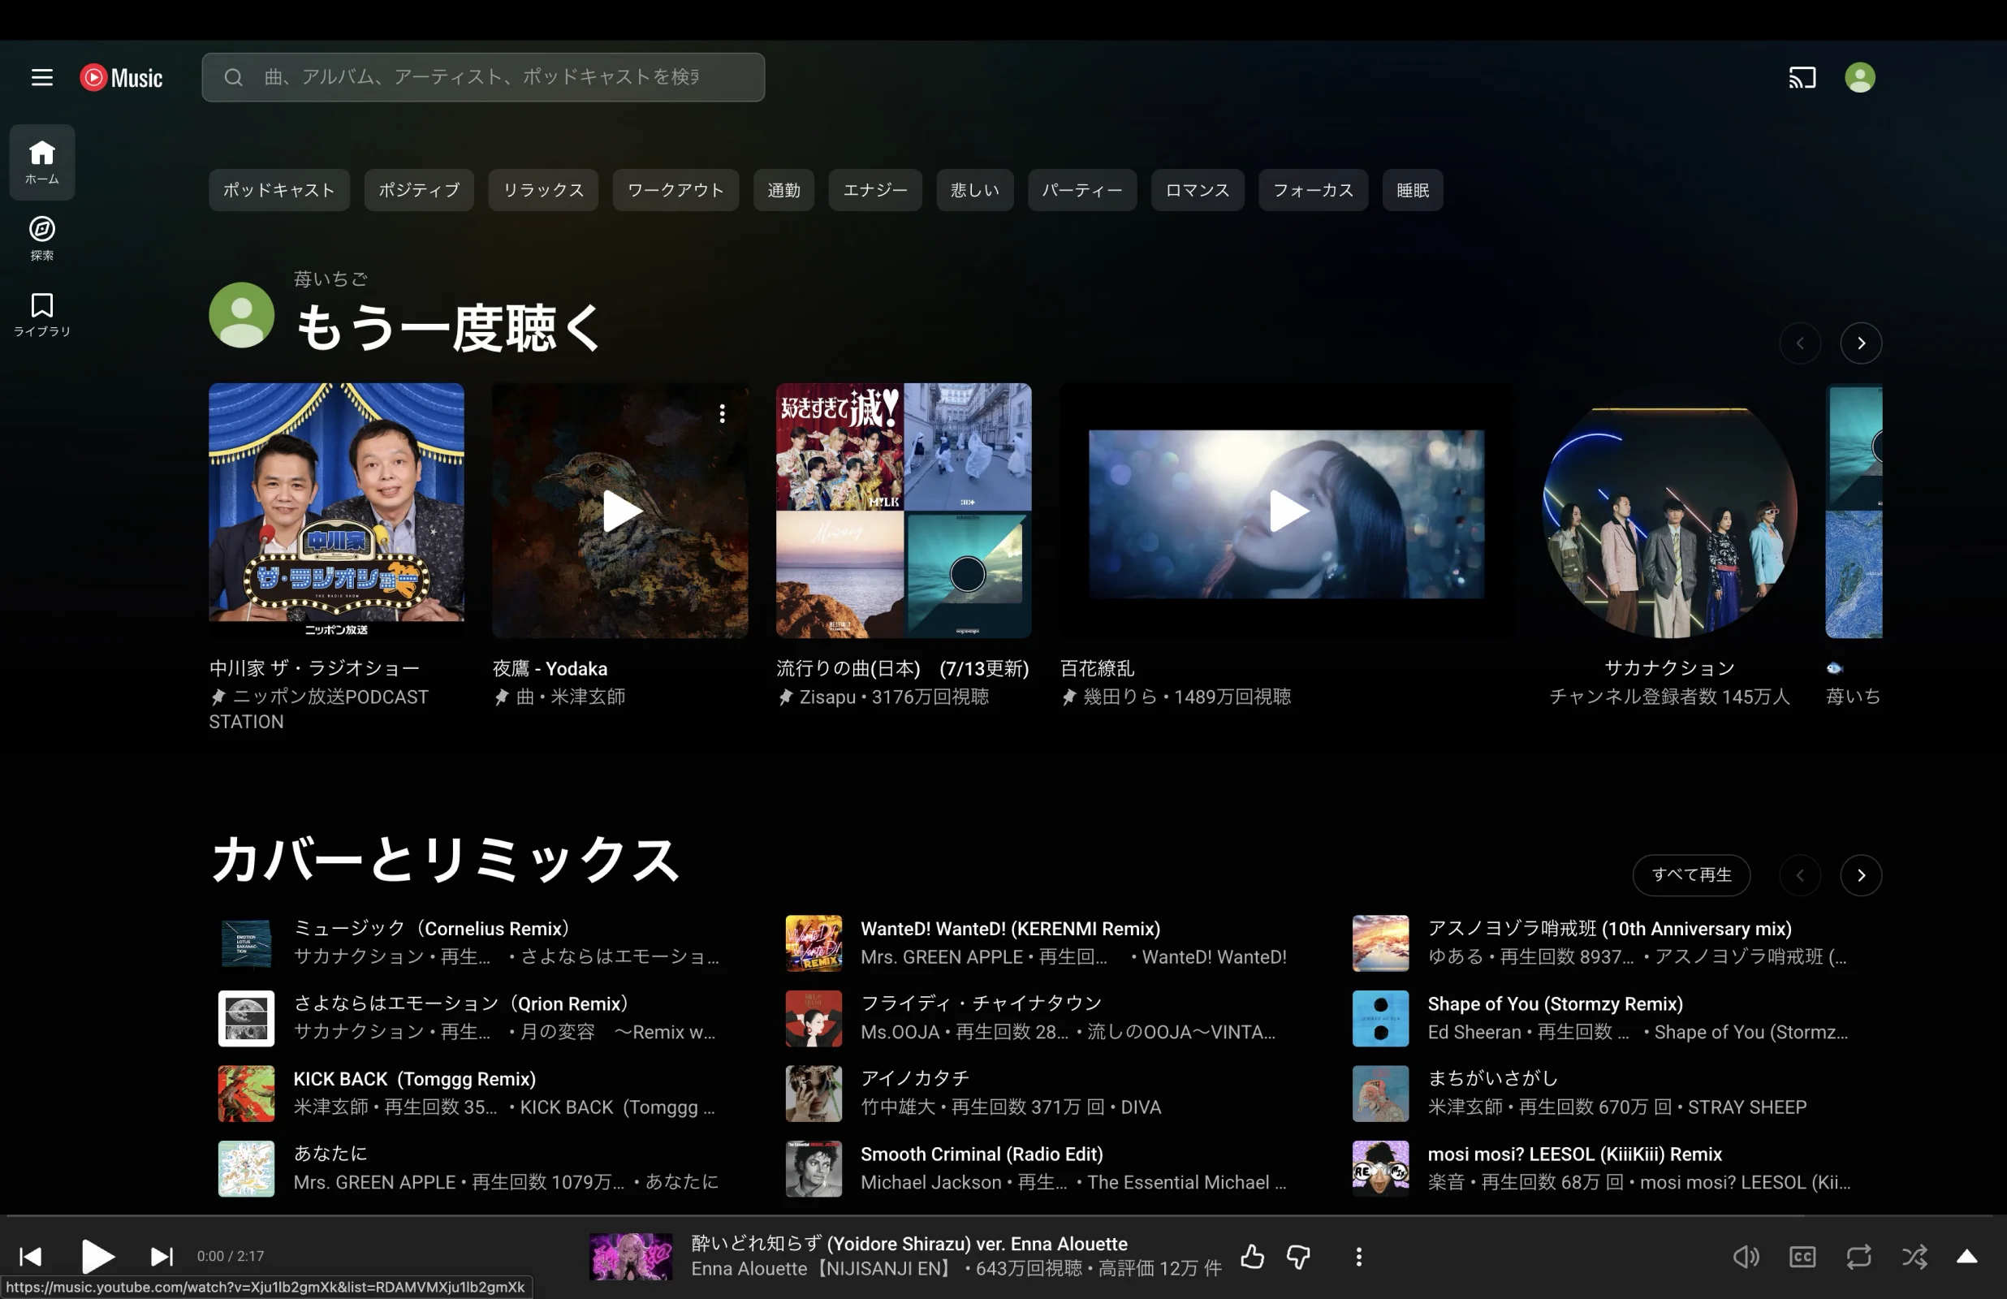Skip to next track in player bar
The height and width of the screenshot is (1299, 2007).
click(161, 1257)
